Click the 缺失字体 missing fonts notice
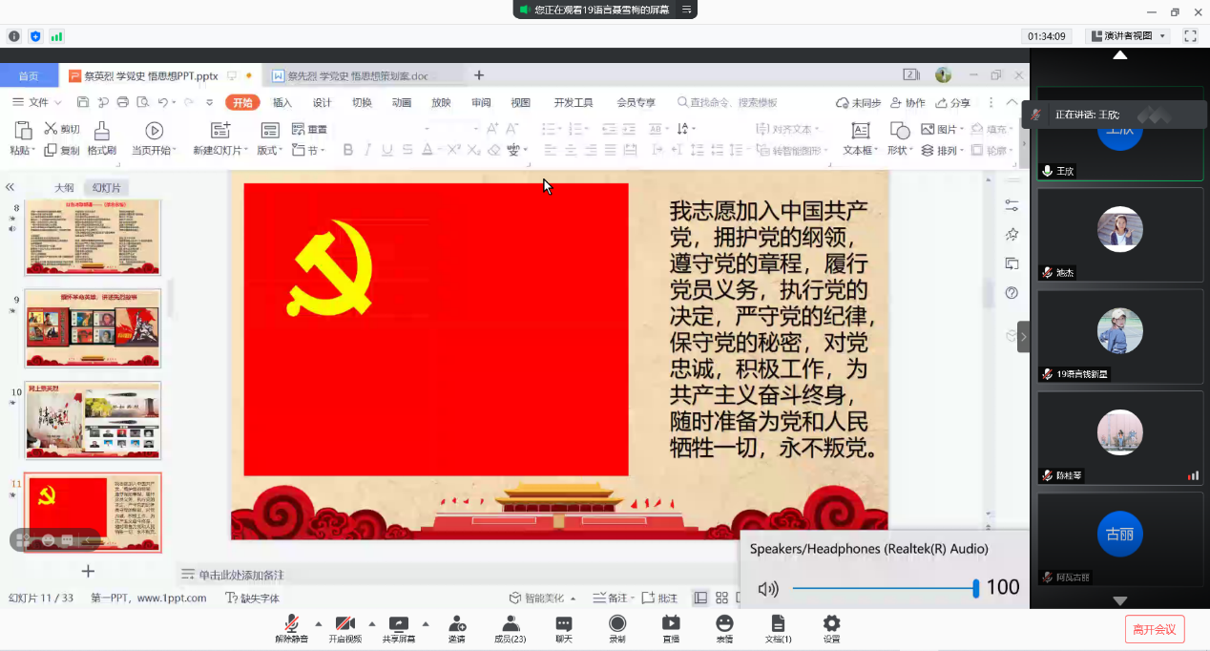Screen dimensions: 1210x651 pyautogui.click(x=253, y=598)
